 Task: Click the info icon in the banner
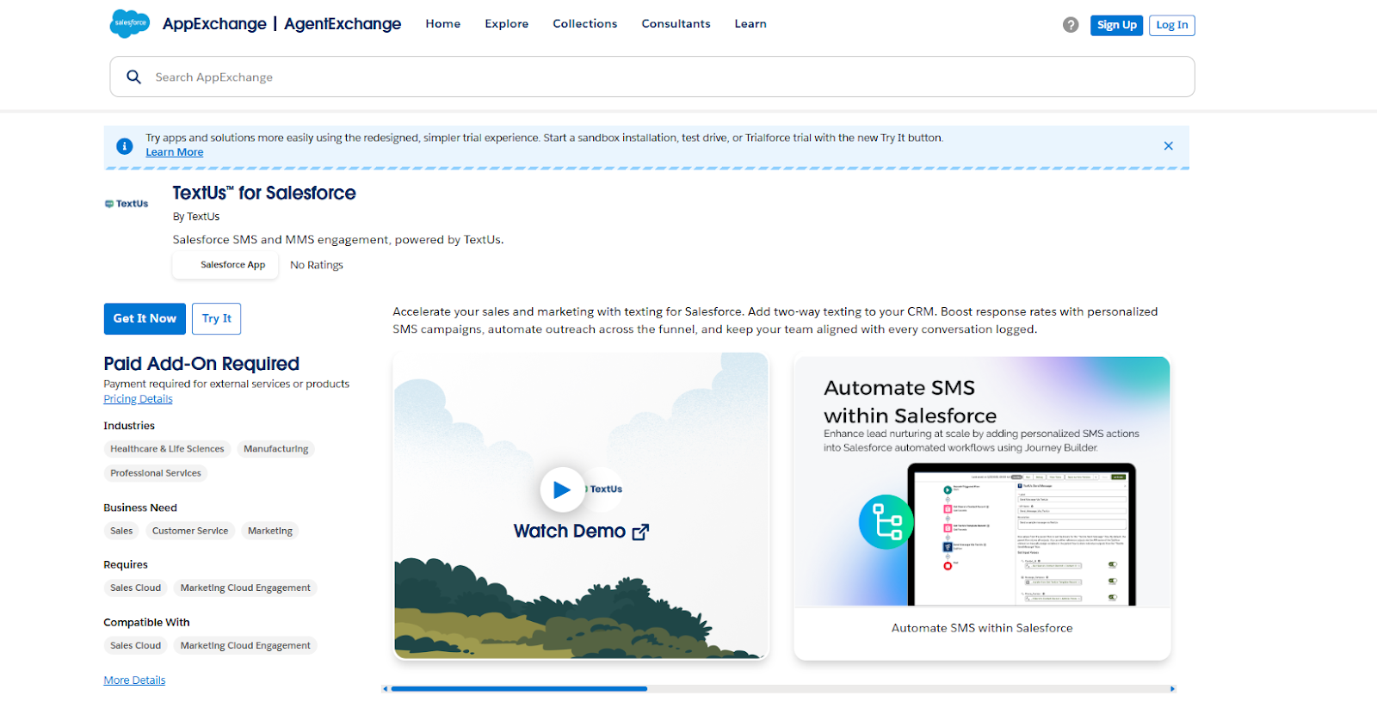pos(125,146)
